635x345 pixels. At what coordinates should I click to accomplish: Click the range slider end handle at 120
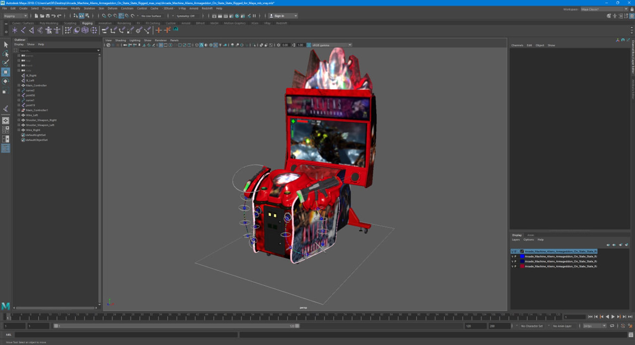[297, 326]
